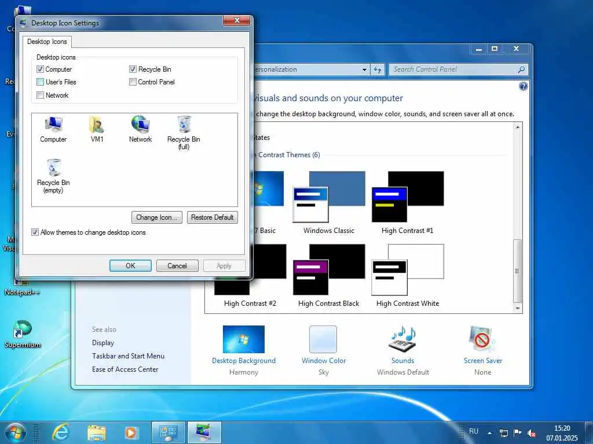
Task: Open the Ease of Access Center link
Action: pyautogui.click(x=125, y=369)
